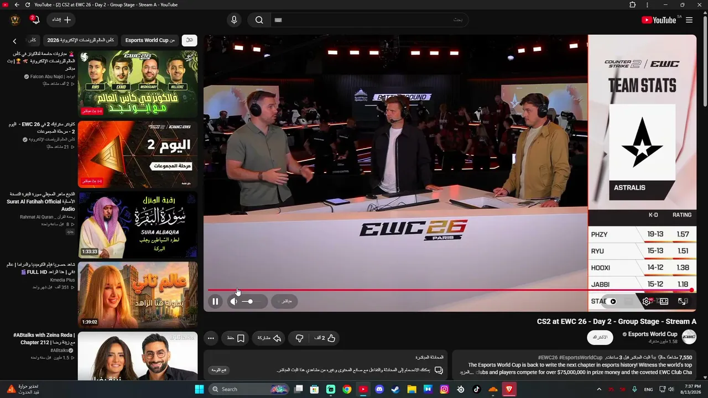Mute the video with the speaker icon
708x398 pixels.
click(x=234, y=301)
